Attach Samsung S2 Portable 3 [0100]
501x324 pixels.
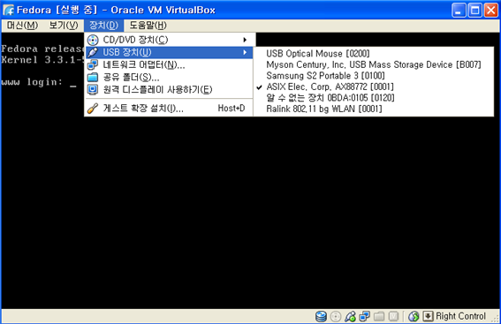click(x=374, y=76)
